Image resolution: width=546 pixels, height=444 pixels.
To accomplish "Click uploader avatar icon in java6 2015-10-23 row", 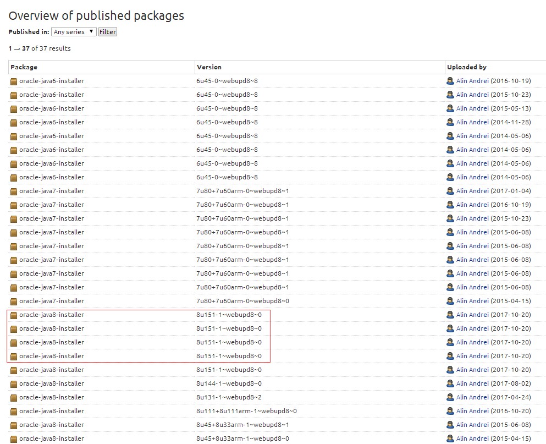I will click(450, 95).
